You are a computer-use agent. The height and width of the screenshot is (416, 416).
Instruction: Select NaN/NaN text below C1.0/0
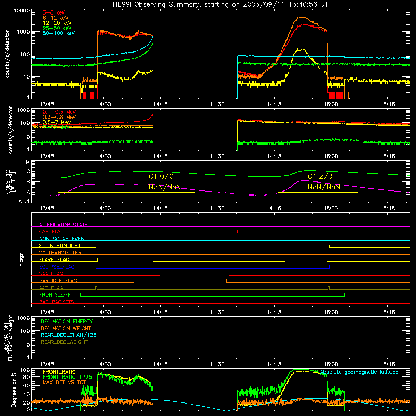(x=165, y=187)
